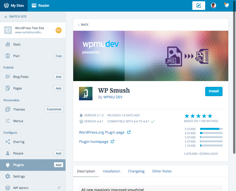Switch to the Changelog tab
This screenshot has height=191, width=236.
click(136, 171)
